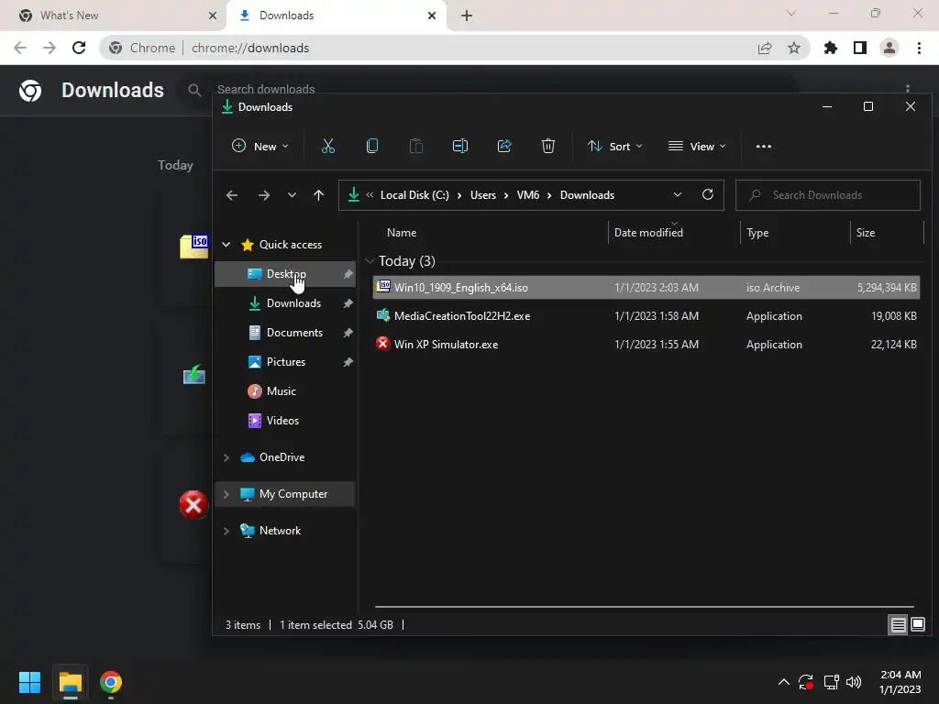The width and height of the screenshot is (939, 704).
Task: Click the Chrome address bar URL
Action: [x=250, y=48]
